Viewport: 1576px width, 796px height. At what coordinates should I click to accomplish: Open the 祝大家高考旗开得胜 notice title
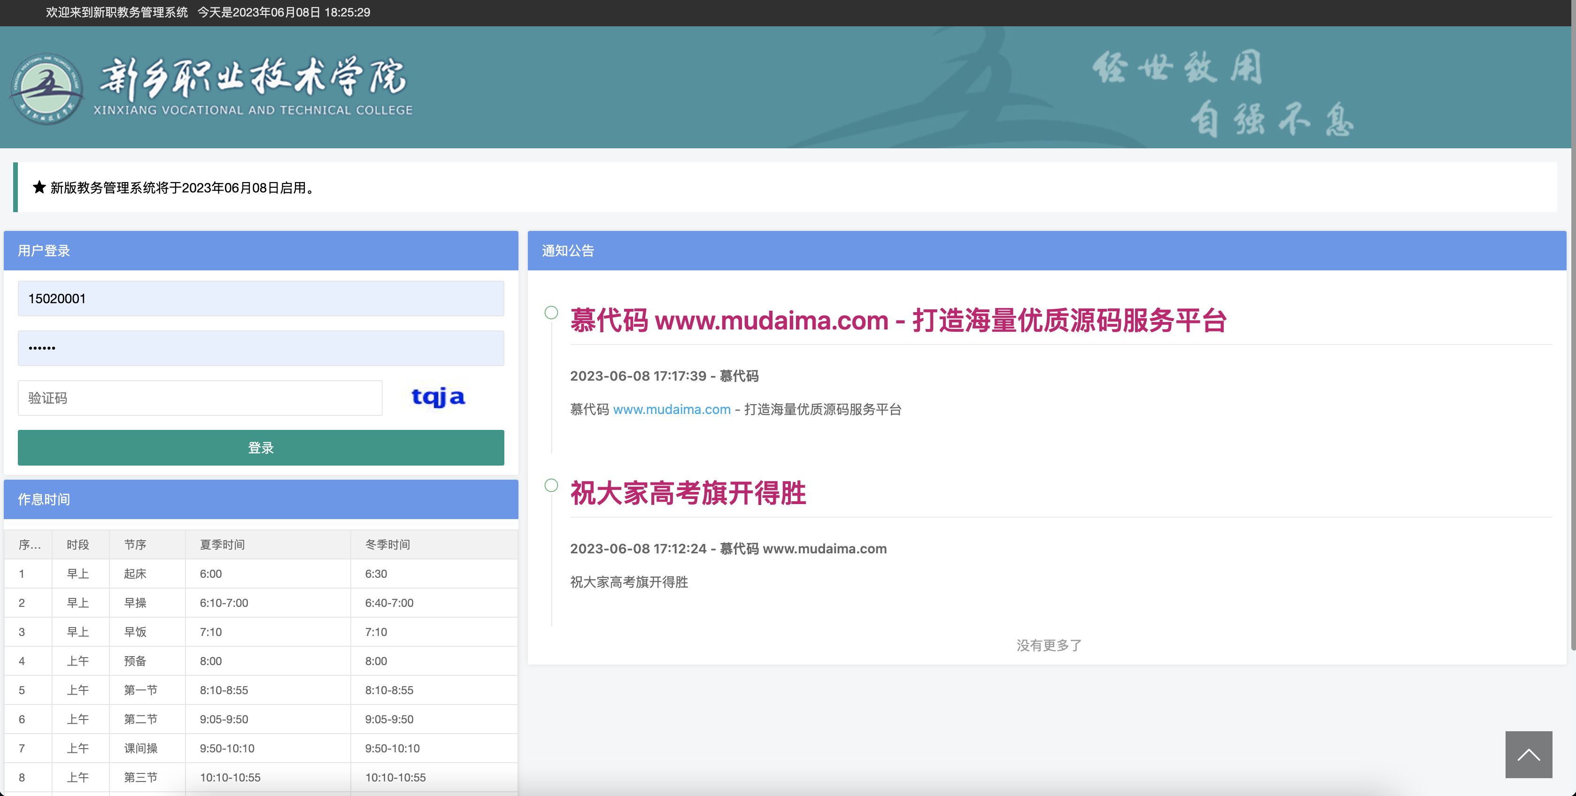coord(688,493)
